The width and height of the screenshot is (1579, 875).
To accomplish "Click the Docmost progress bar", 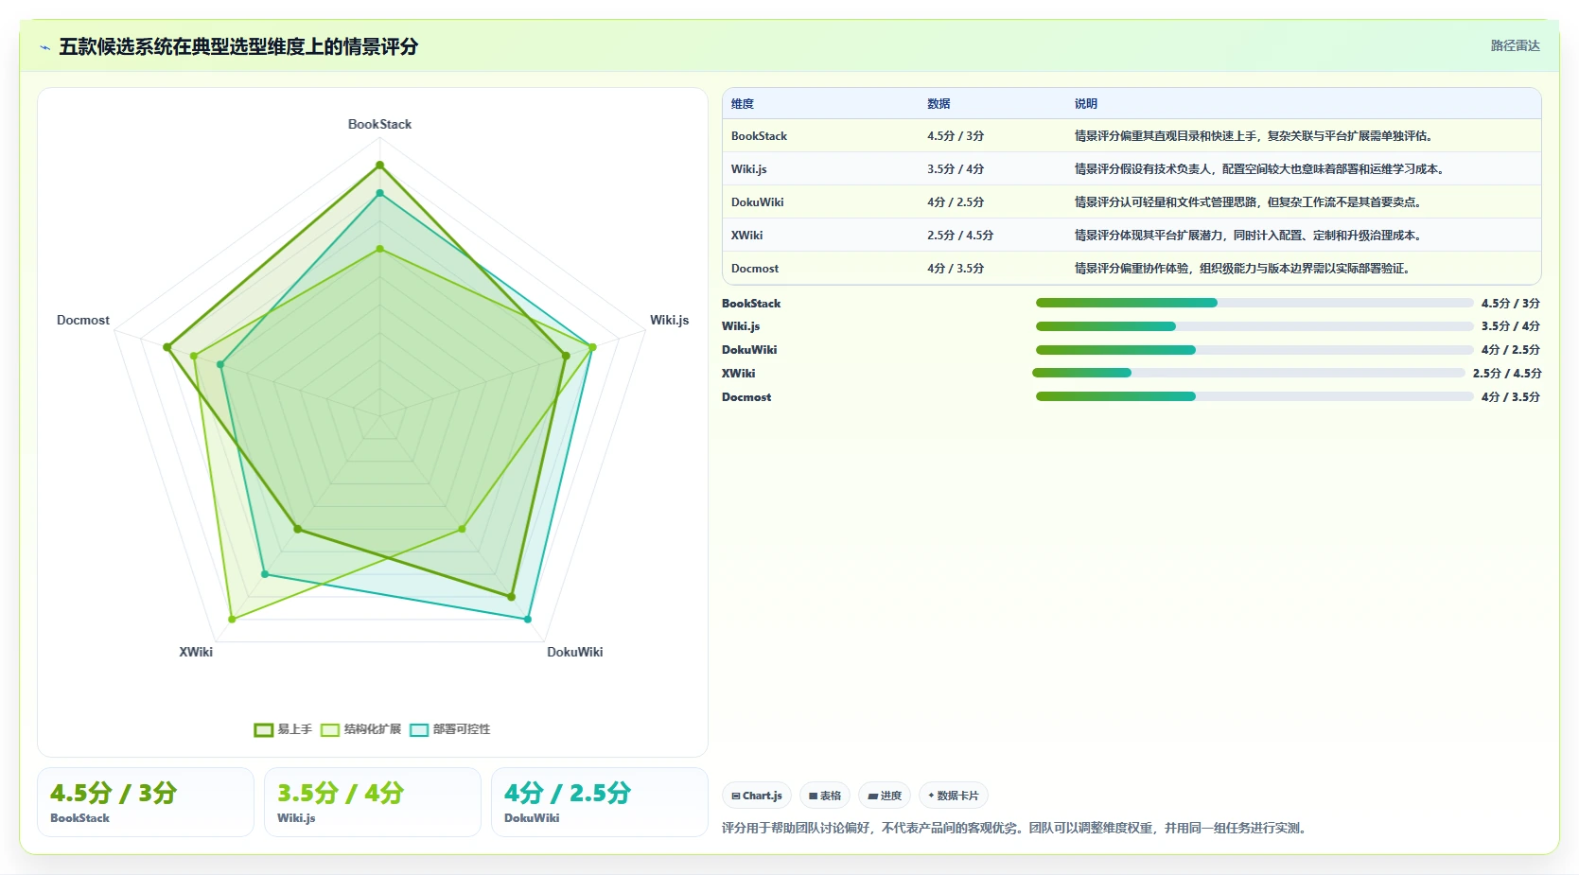I will click(1254, 396).
